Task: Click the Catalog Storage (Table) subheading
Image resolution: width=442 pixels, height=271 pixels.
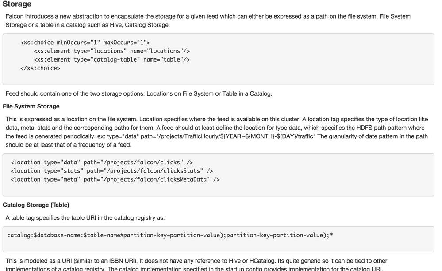Action: tap(36, 205)
